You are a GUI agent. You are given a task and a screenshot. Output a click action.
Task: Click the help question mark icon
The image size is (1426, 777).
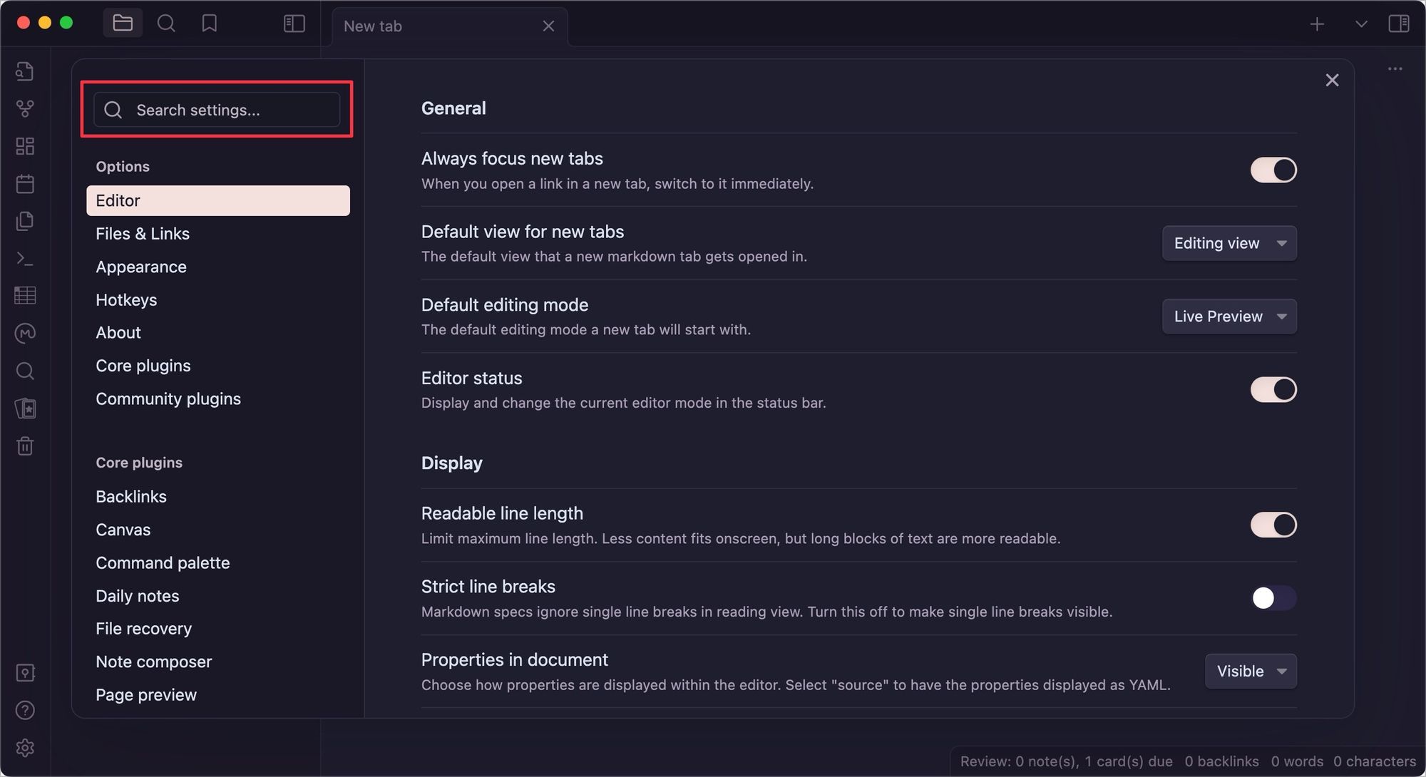point(25,710)
